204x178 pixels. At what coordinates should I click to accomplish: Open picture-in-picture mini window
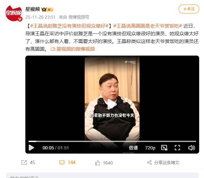164,148
